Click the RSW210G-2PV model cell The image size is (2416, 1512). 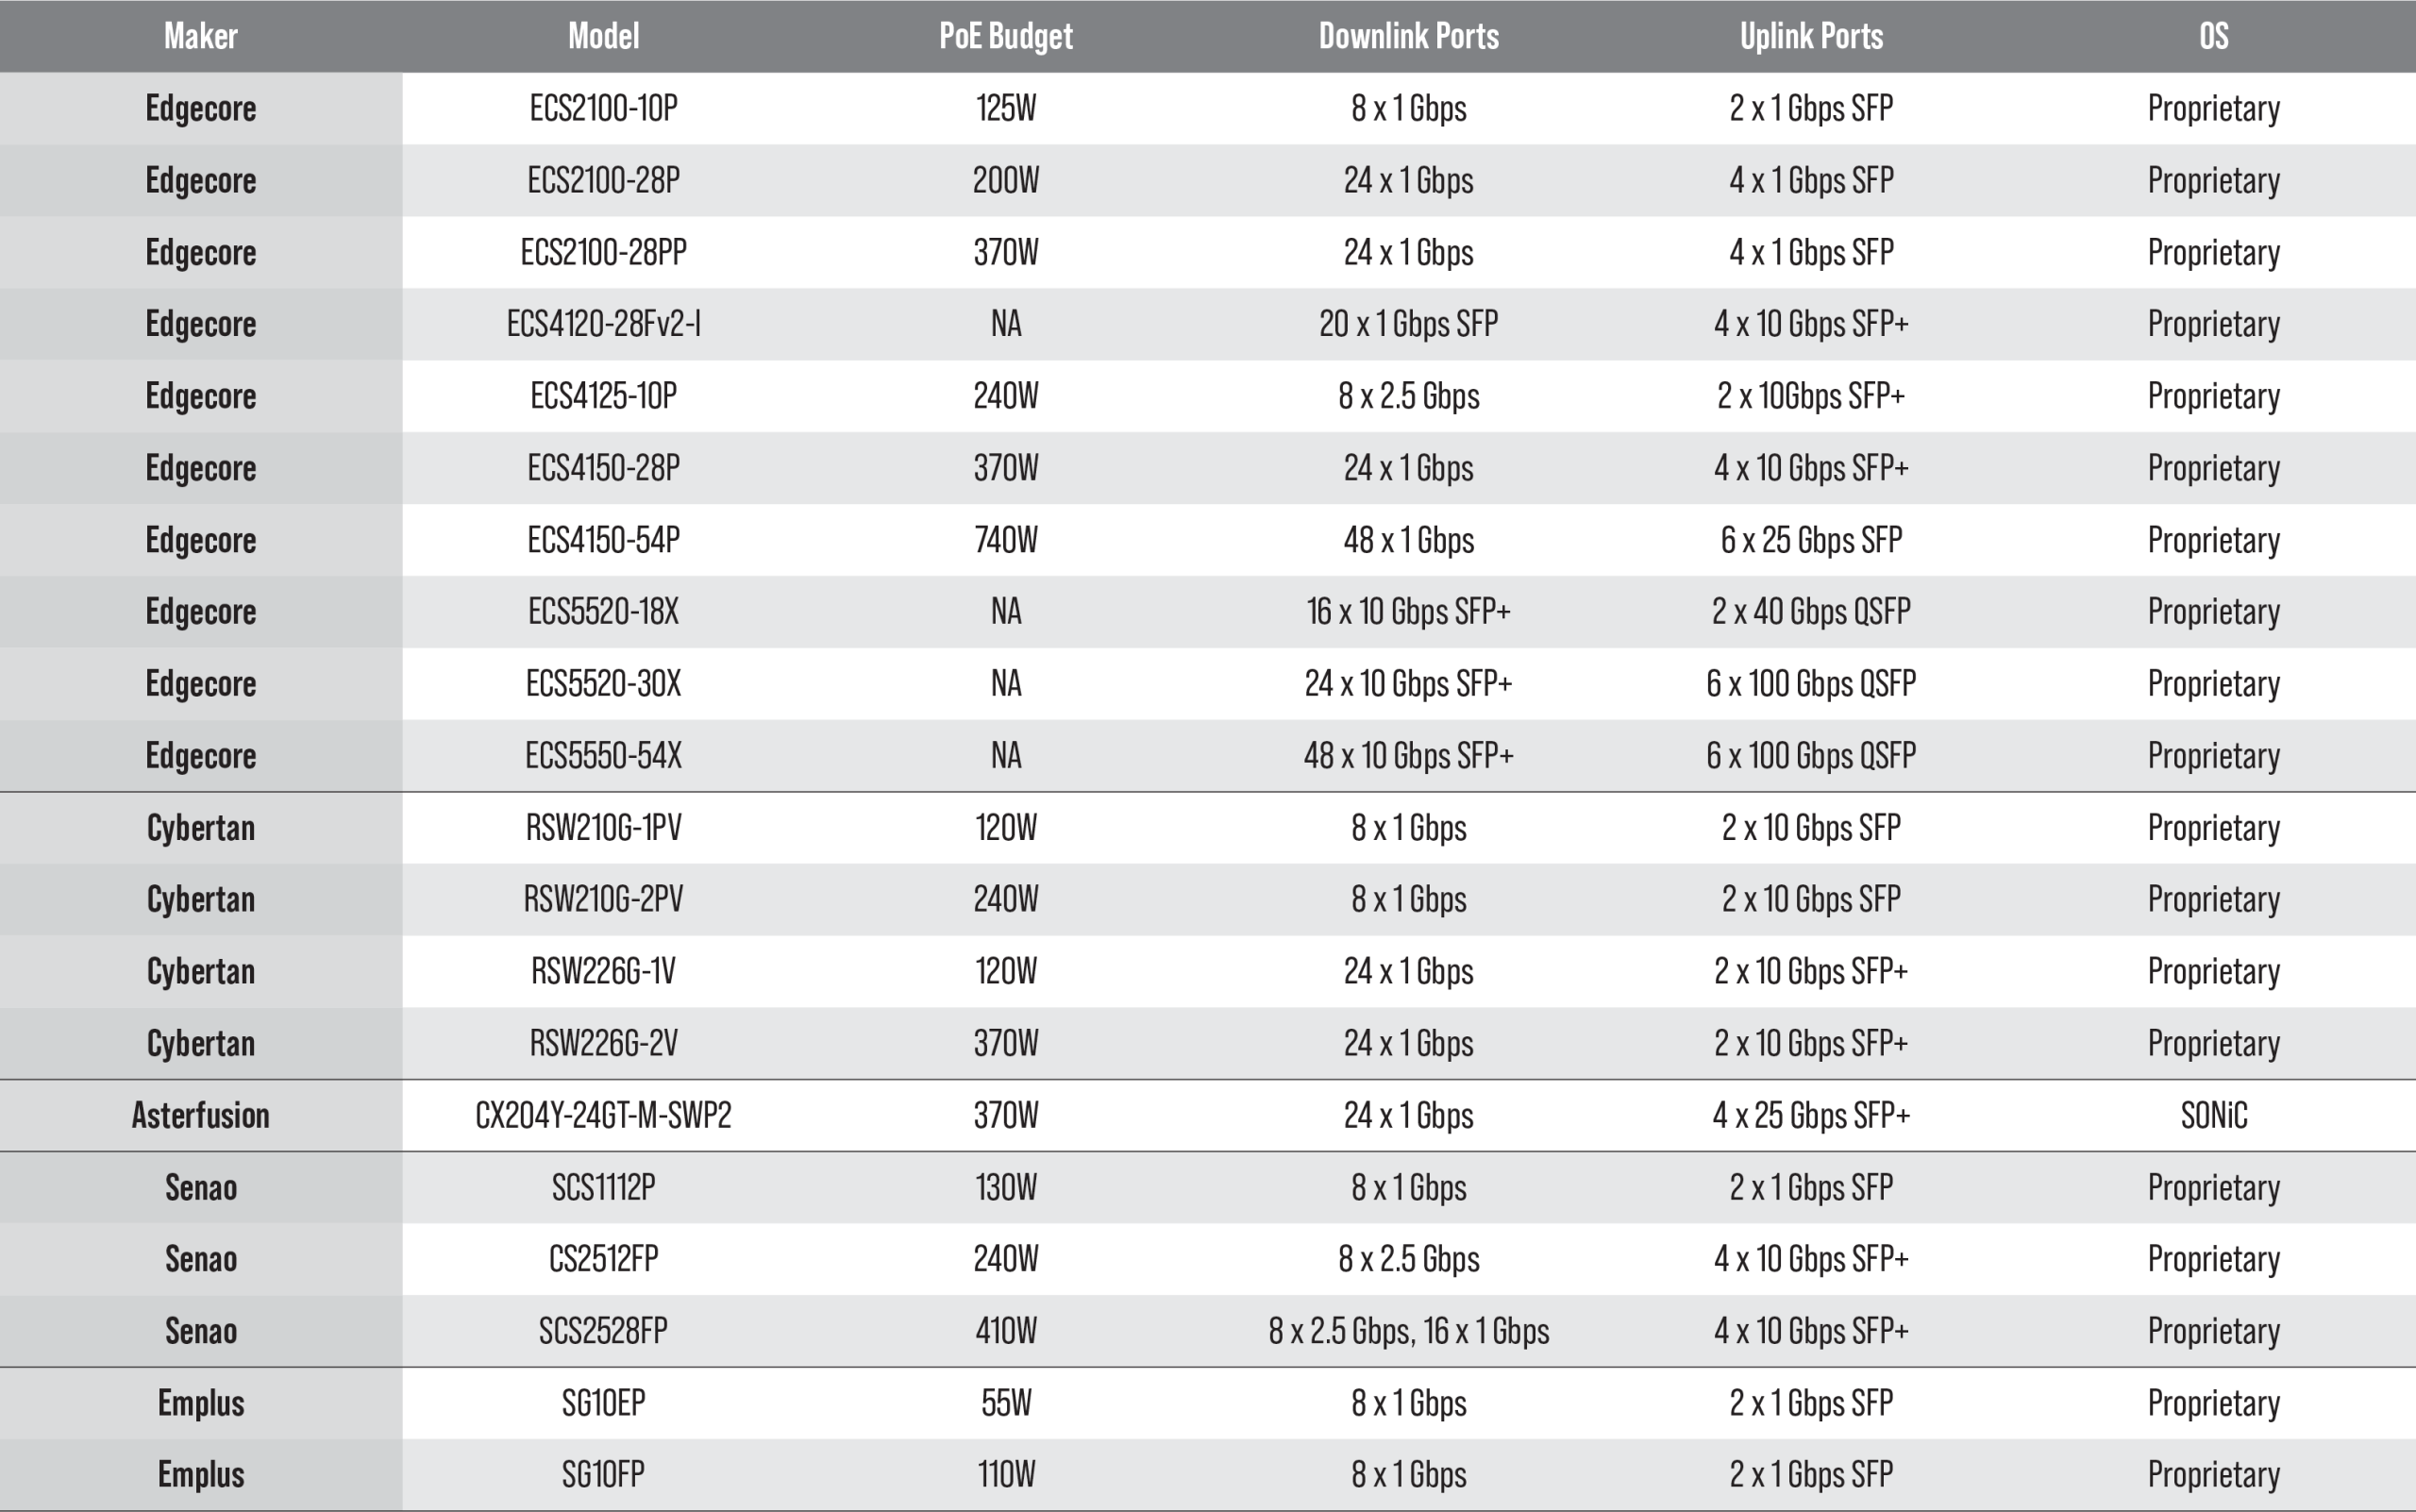603,900
